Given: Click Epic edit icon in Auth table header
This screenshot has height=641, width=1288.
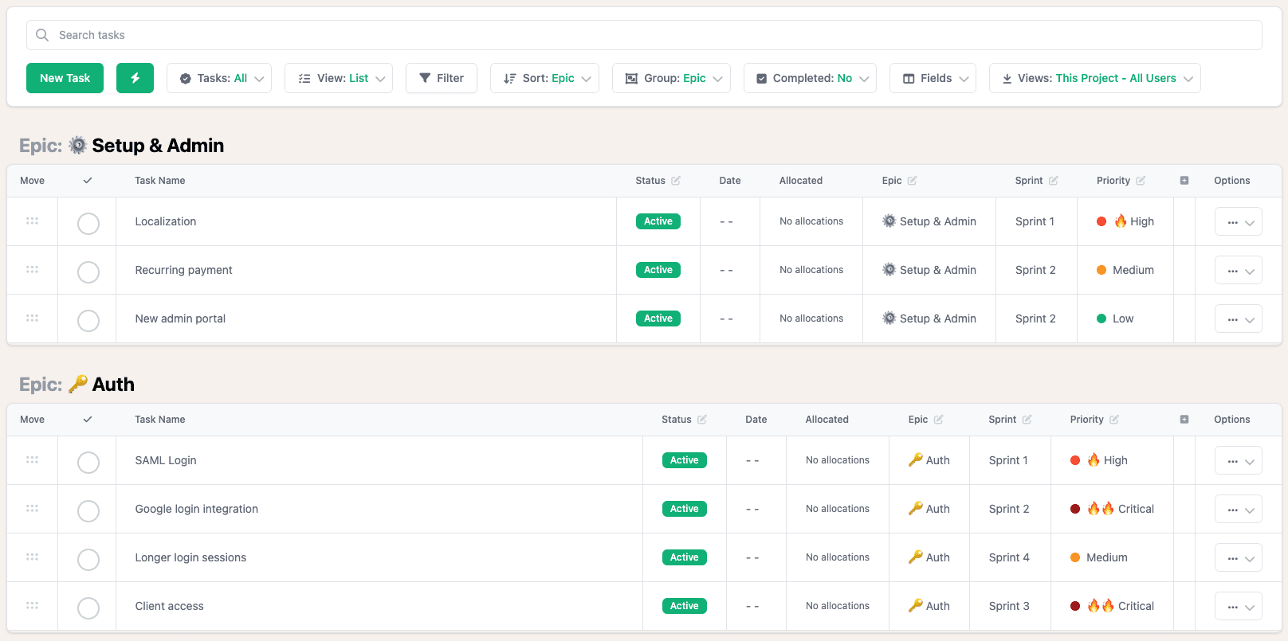Looking at the screenshot, I should [x=938, y=420].
